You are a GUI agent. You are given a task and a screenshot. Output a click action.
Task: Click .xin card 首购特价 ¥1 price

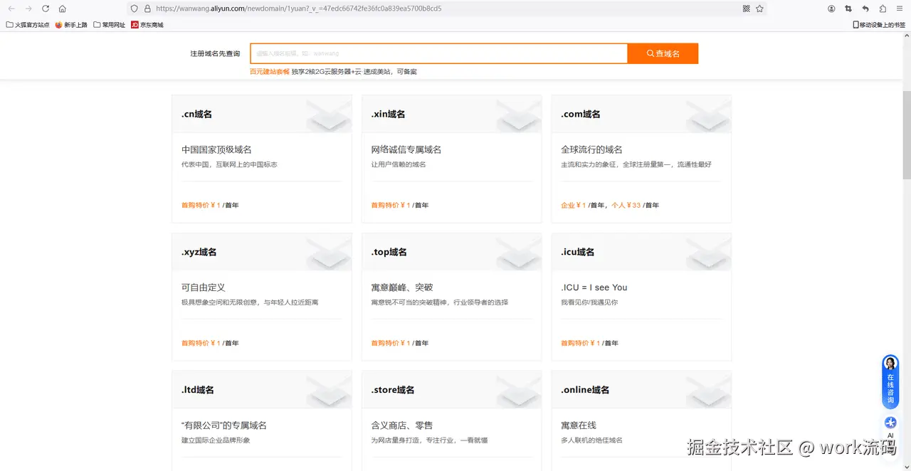[x=391, y=205]
